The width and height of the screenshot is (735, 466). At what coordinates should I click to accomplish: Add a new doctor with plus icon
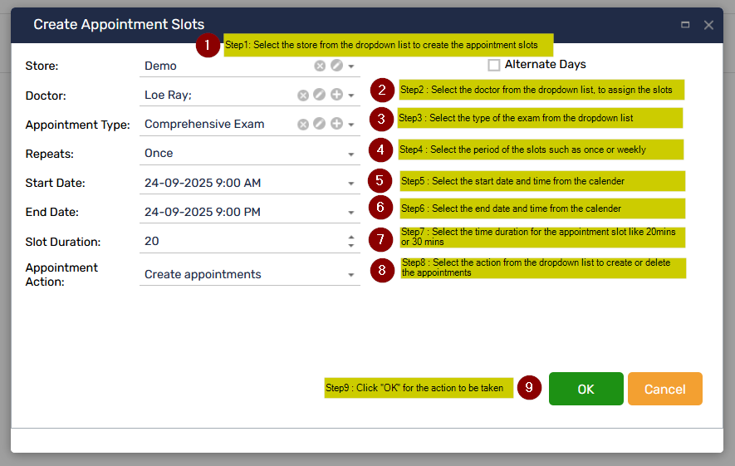point(336,96)
